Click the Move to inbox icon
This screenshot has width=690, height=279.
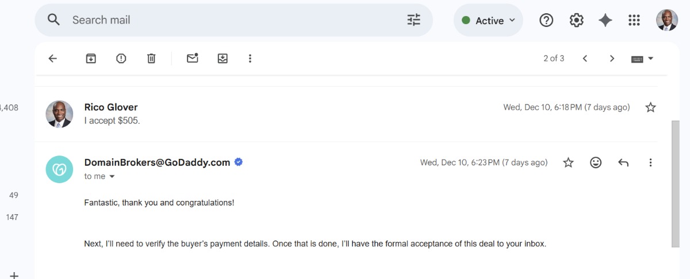point(223,59)
